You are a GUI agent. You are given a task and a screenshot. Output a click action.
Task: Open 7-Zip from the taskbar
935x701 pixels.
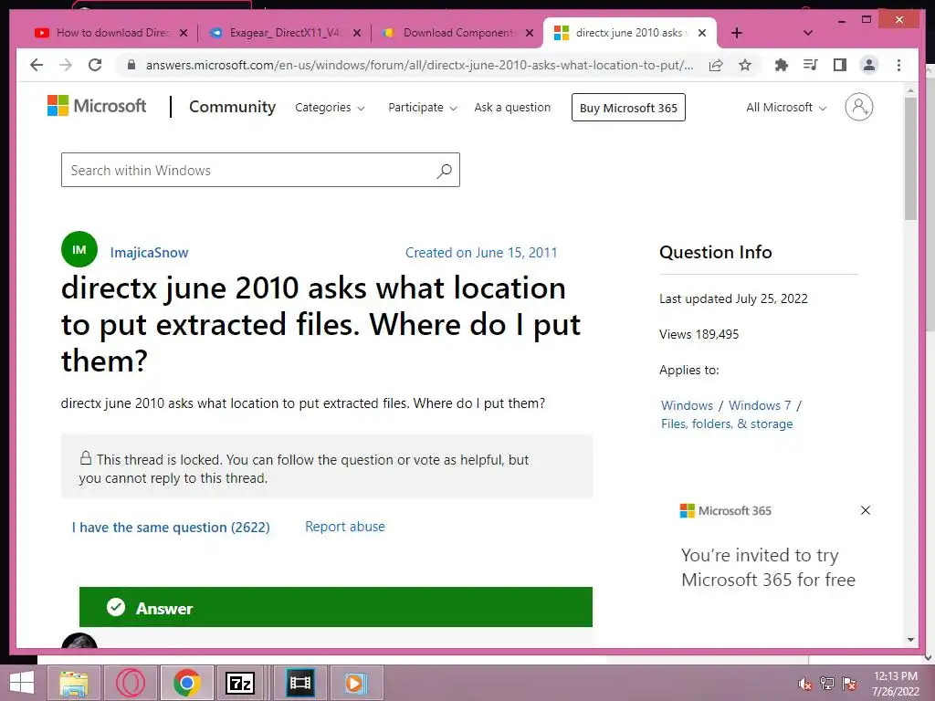coord(240,683)
